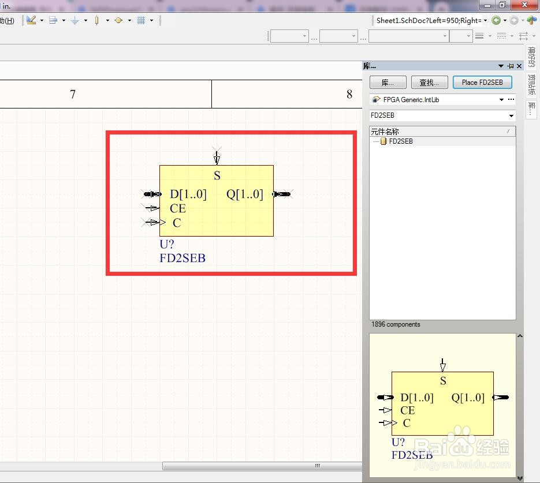Click the simulation sources icon
Screen dimensions: 540x483
[x=118, y=20]
